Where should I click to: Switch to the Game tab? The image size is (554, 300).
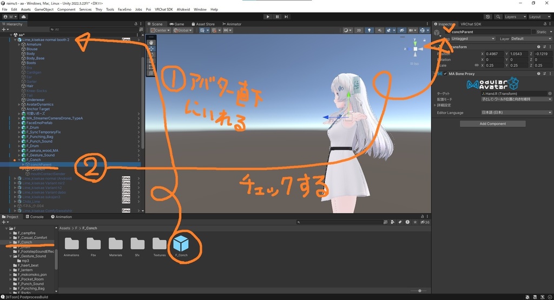tap(177, 24)
